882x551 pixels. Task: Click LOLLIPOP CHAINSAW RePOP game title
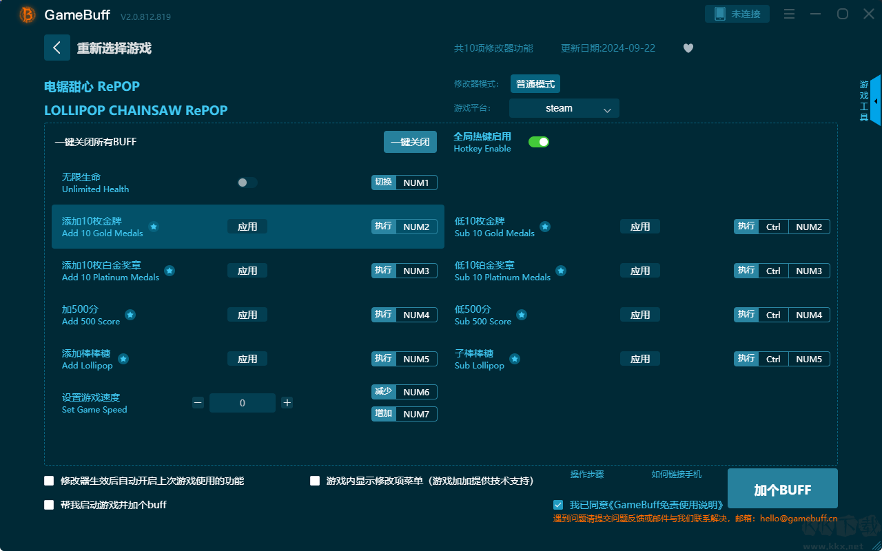click(136, 110)
